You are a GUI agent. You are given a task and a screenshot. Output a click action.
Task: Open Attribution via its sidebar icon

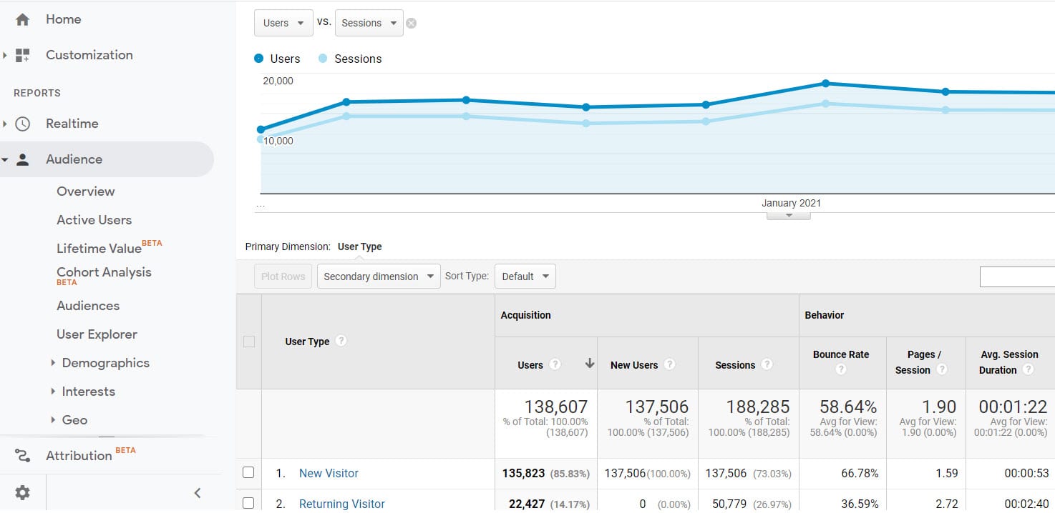21,455
